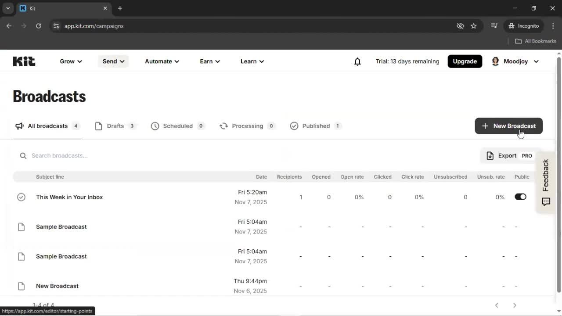Click the draft document icon beside Sample Broadcast

pos(21,226)
